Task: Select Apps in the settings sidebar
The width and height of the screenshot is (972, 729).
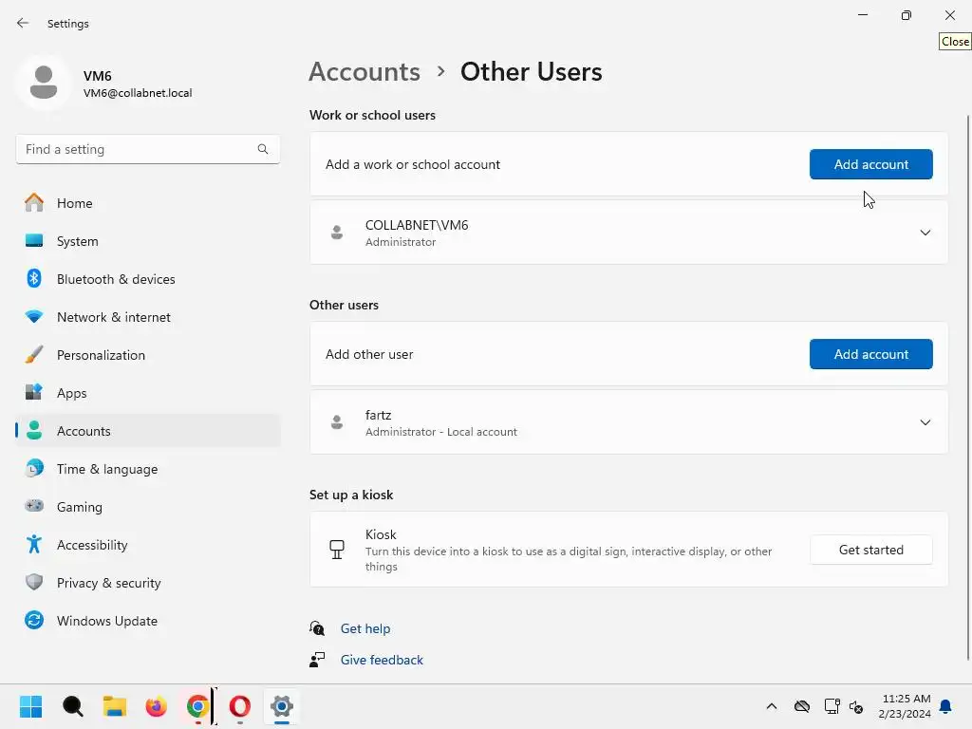Action: (71, 393)
